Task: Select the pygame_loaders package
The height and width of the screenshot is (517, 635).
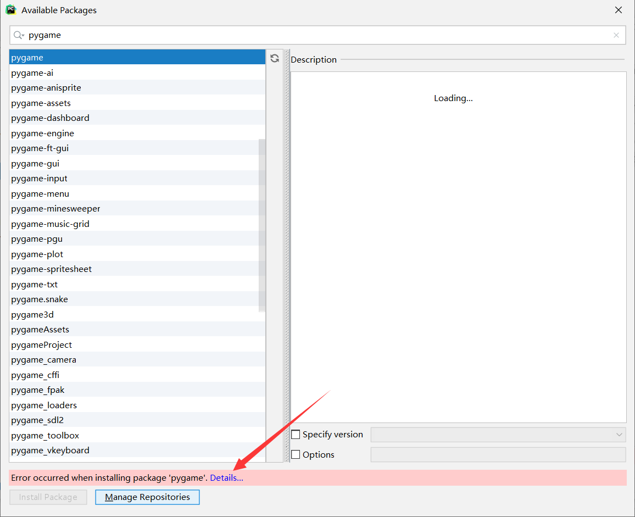Action: coord(137,405)
